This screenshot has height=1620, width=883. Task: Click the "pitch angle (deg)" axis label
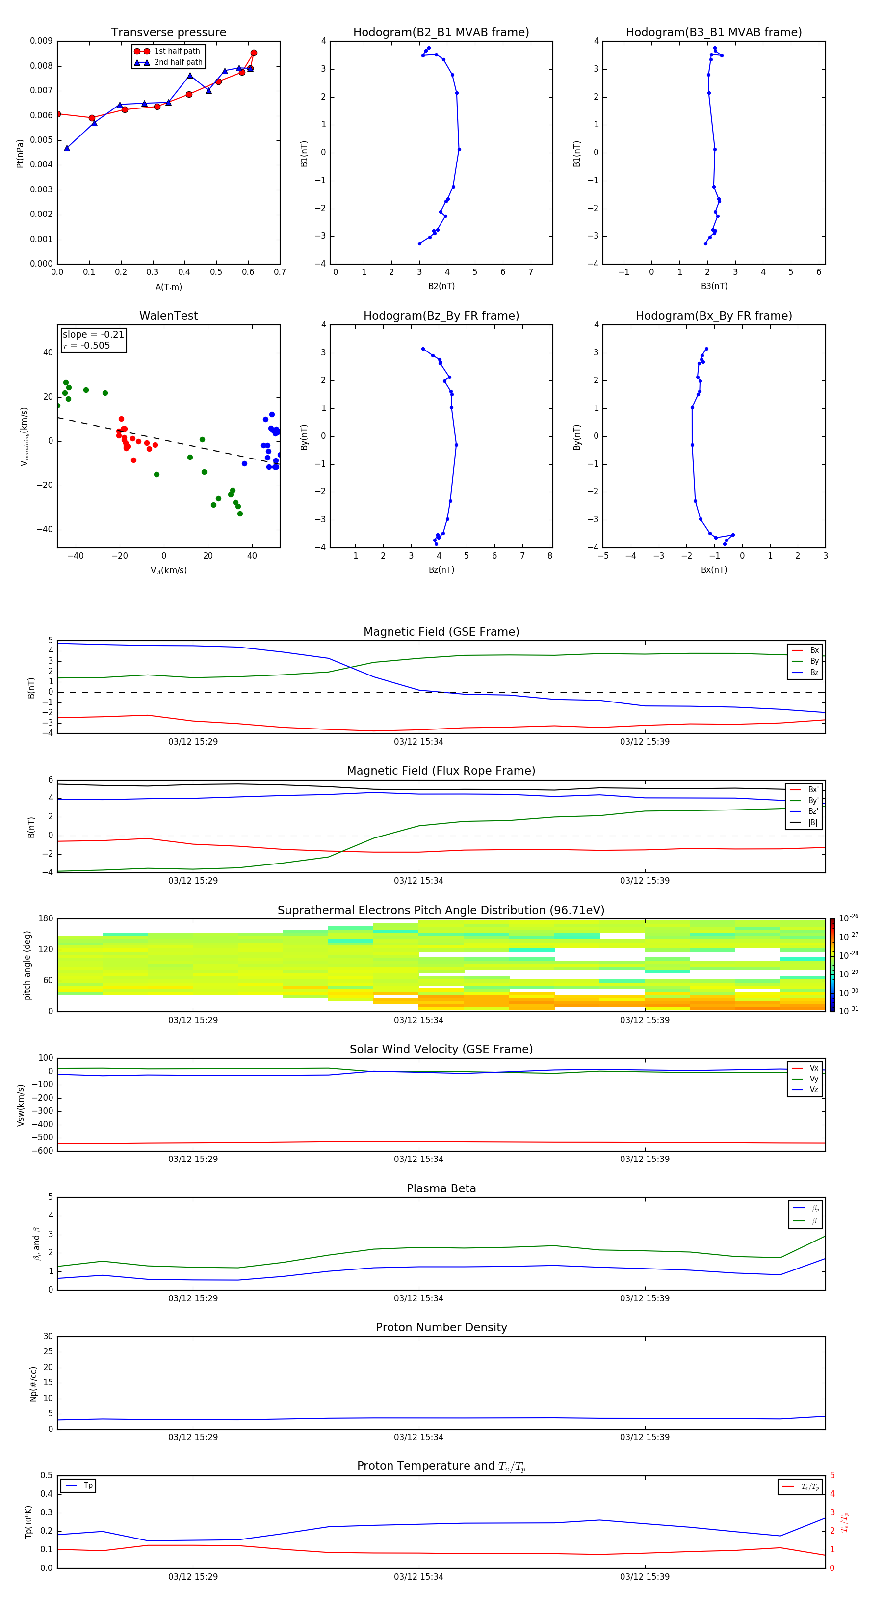(27, 965)
